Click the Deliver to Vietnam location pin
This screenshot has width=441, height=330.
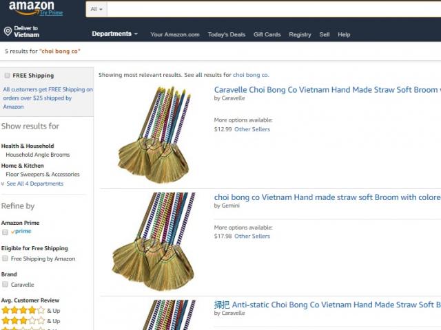[x=8, y=31]
